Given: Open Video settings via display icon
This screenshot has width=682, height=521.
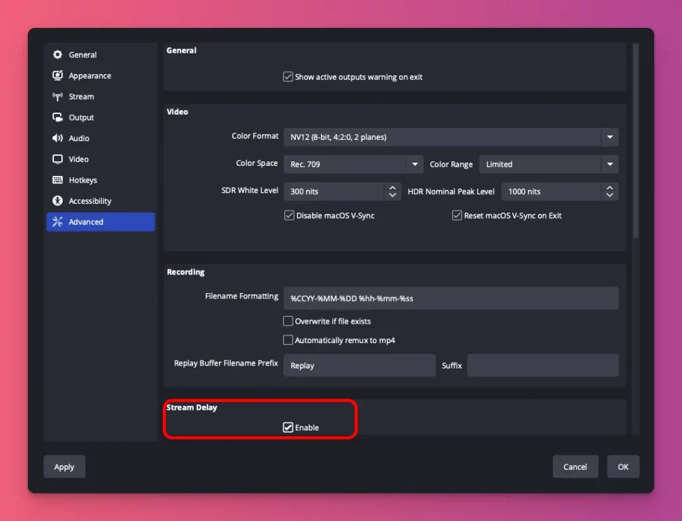Looking at the screenshot, I should point(58,159).
